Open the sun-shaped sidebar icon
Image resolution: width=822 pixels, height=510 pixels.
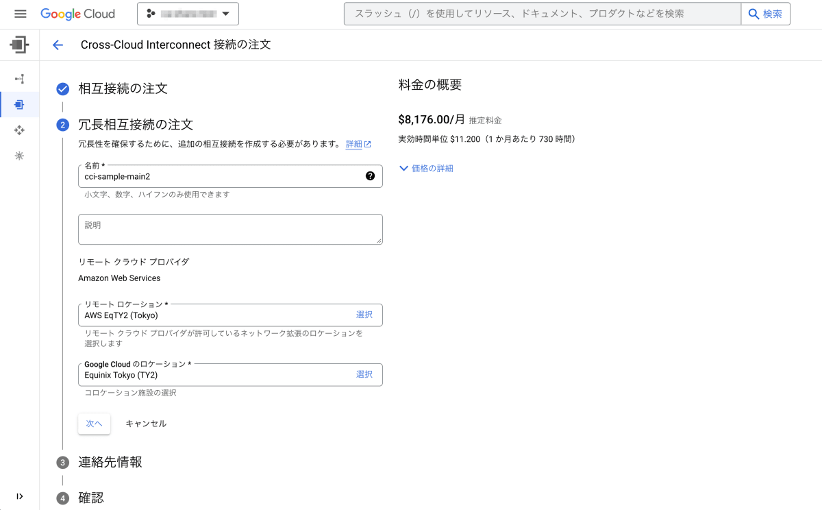19,156
